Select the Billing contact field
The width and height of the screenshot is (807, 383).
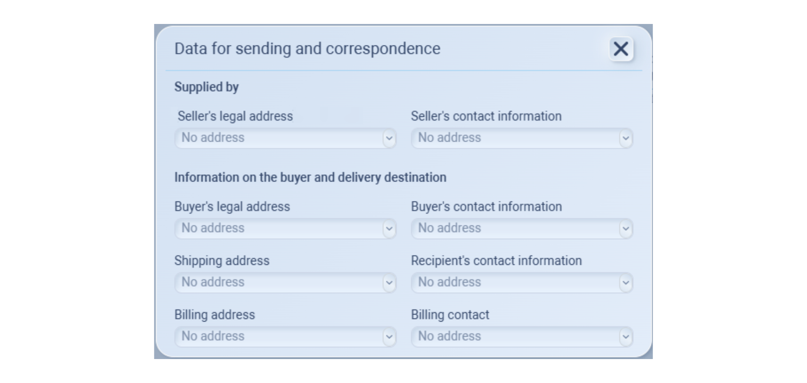[515, 337]
